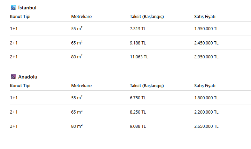This screenshot has width=251, height=149.
Task: Select the Anadolu section heading
Action: (x=28, y=77)
